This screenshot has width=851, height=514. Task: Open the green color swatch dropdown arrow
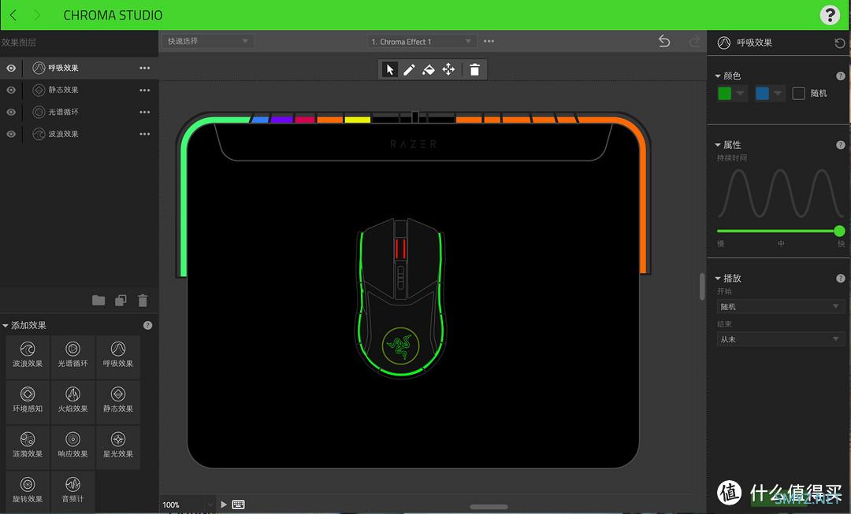coord(740,93)
